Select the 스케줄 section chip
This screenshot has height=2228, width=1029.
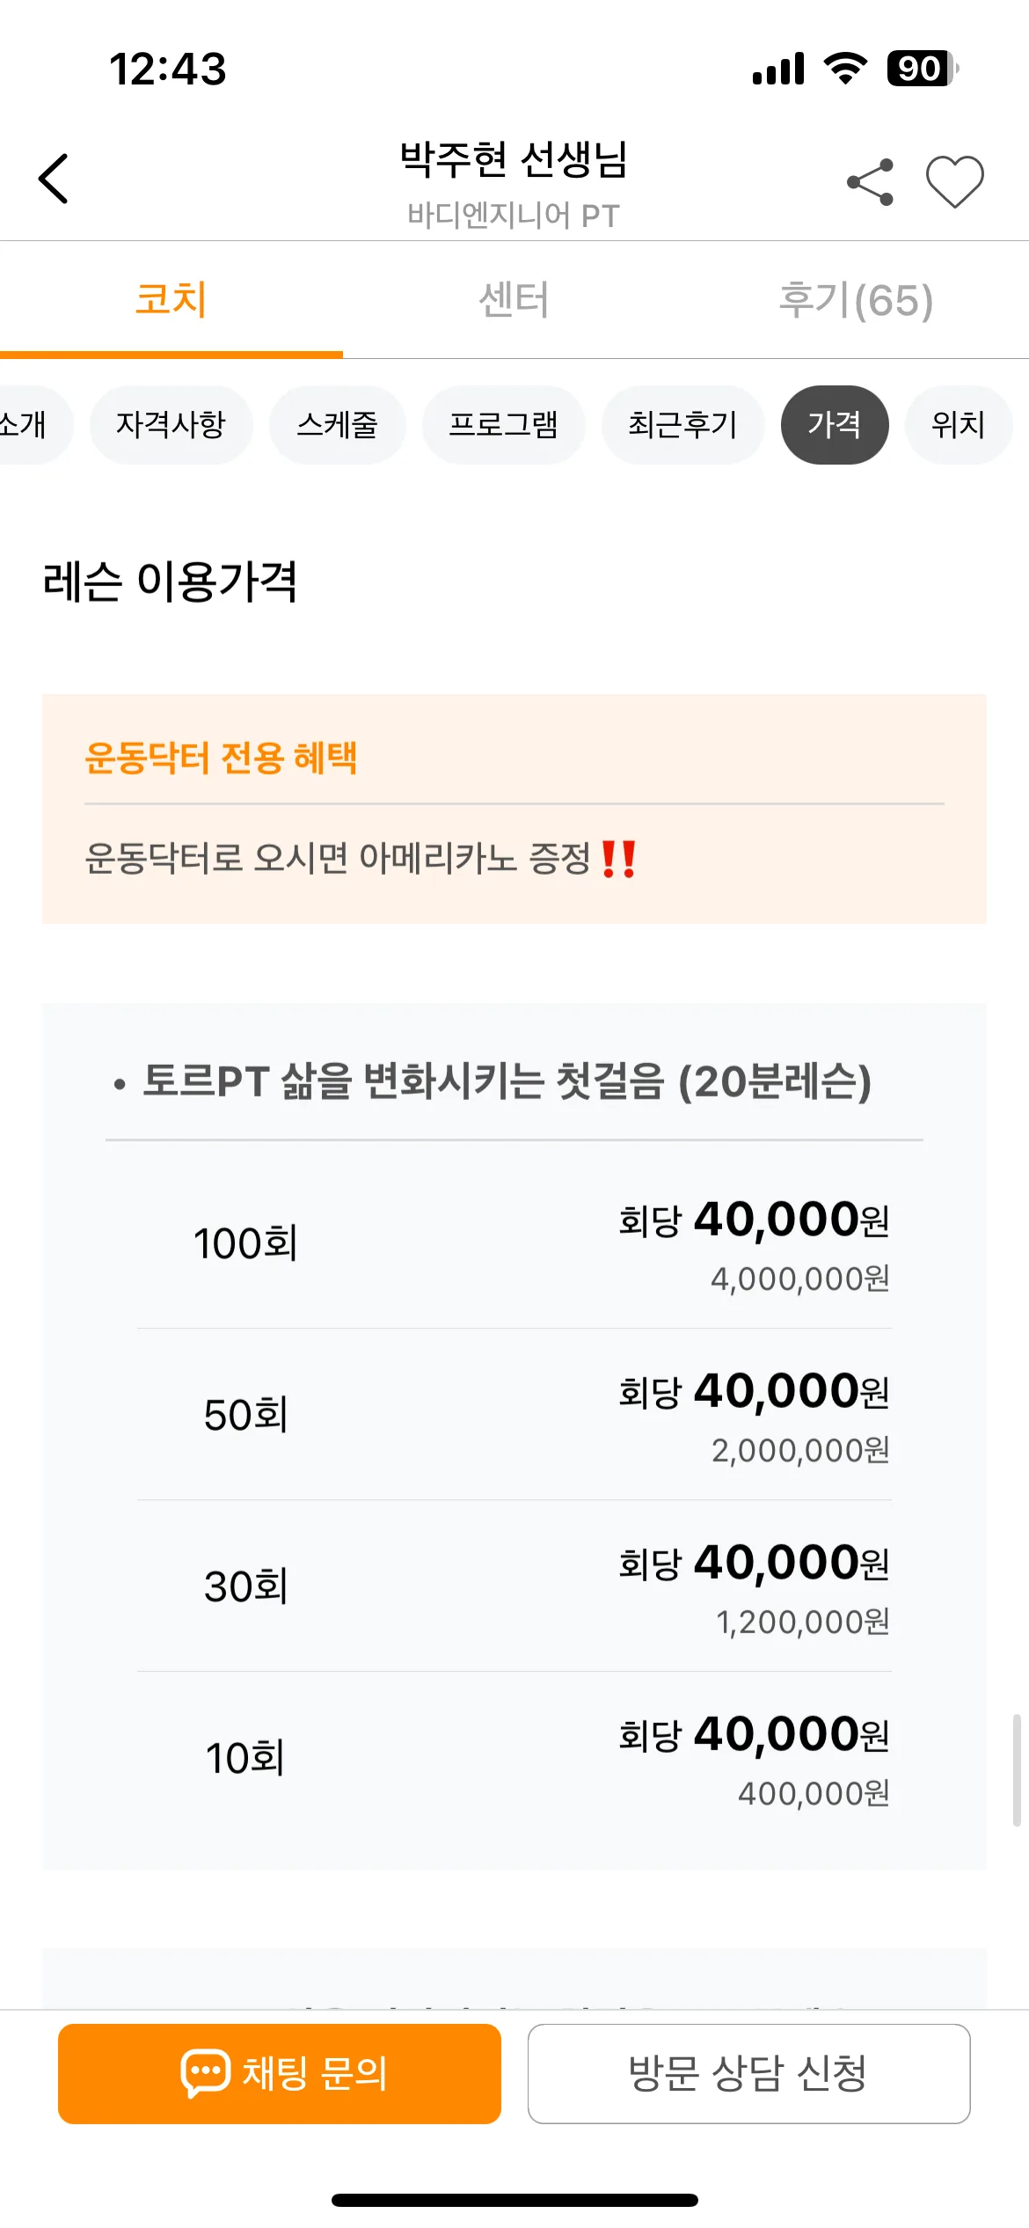tap(338, 425)
